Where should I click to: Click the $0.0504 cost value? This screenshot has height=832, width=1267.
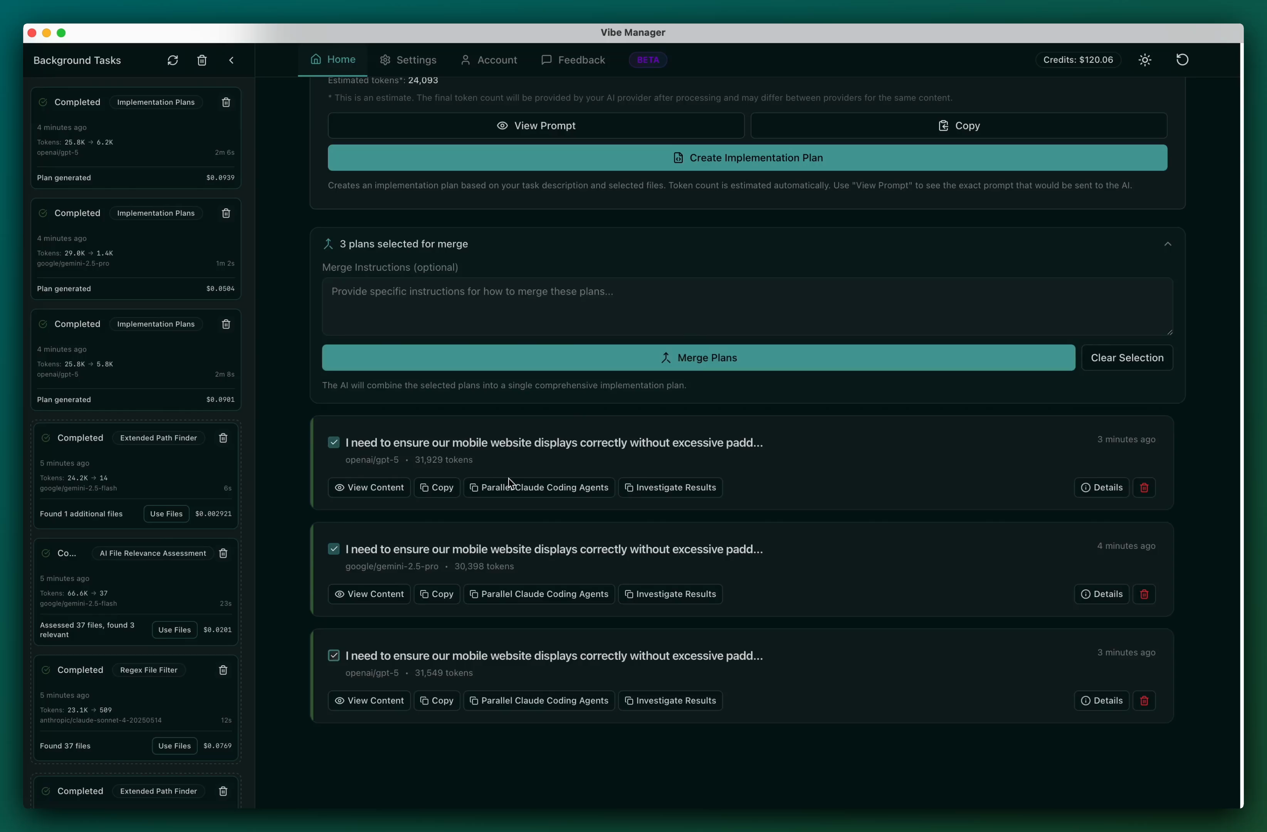click(x=220, y=289)
